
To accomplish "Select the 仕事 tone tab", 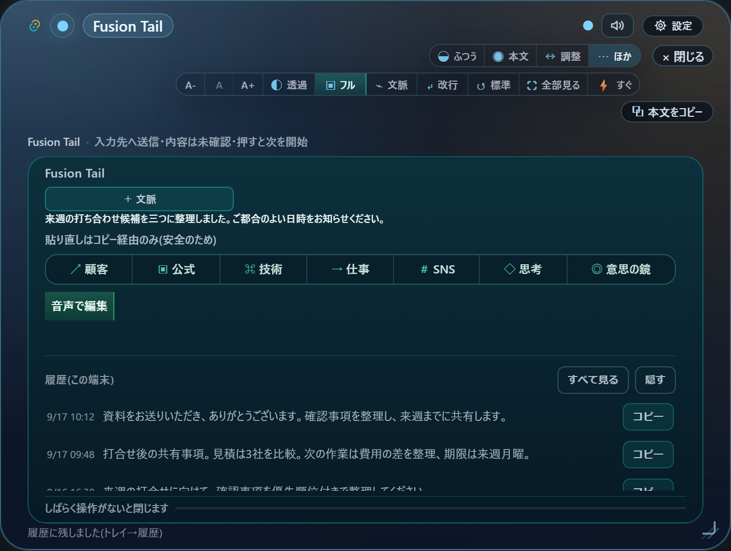I will tap(350, 269).
